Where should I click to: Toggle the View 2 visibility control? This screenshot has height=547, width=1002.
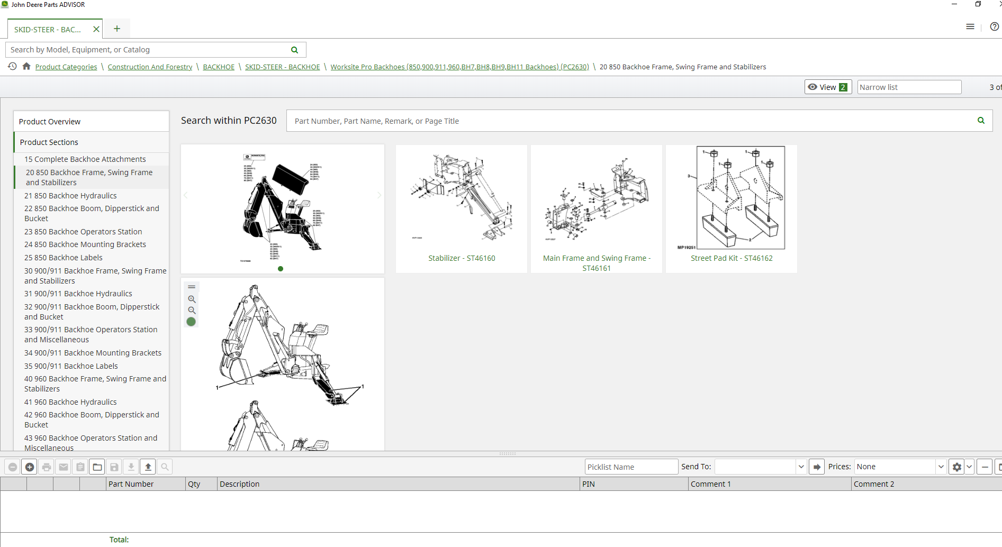827,87
